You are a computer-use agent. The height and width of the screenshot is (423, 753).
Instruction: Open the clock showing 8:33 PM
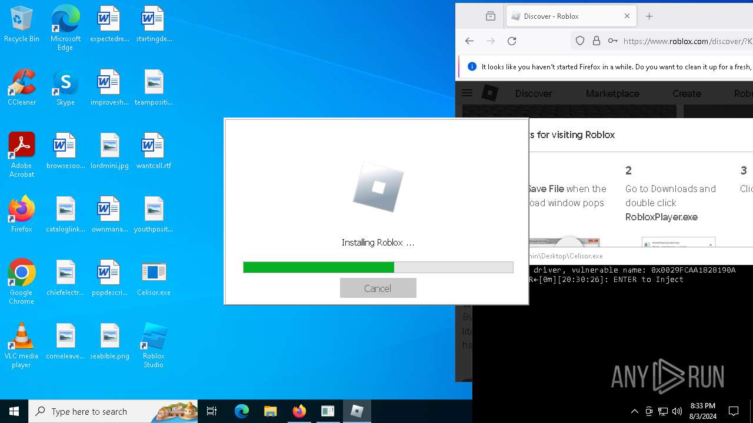coord(702,411)
